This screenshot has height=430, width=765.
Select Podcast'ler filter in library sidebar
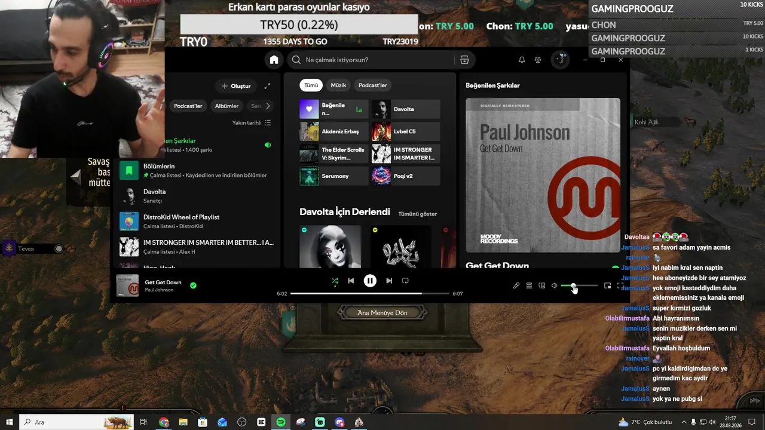pos(188,106)
